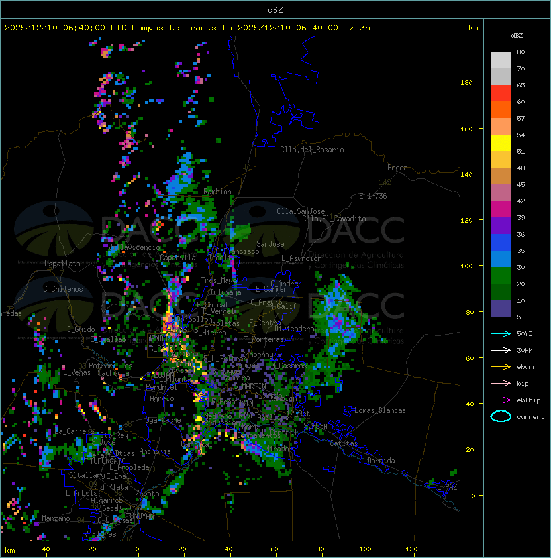
Task: Pick the bright yellow 54-51 dBZ band
Action: (x=501, y=143)
